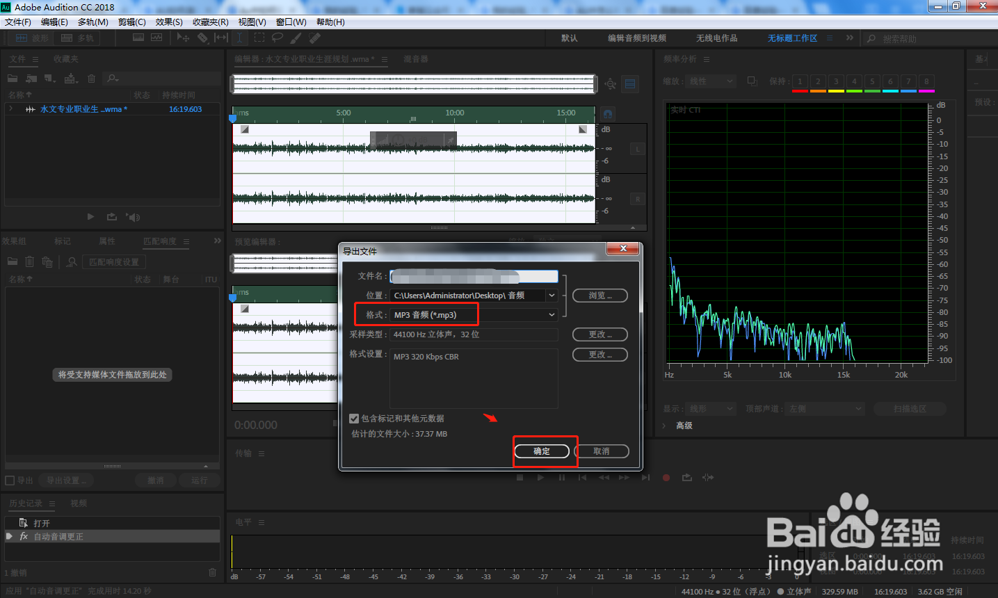Switch to 标记 tab

(63, 241)
